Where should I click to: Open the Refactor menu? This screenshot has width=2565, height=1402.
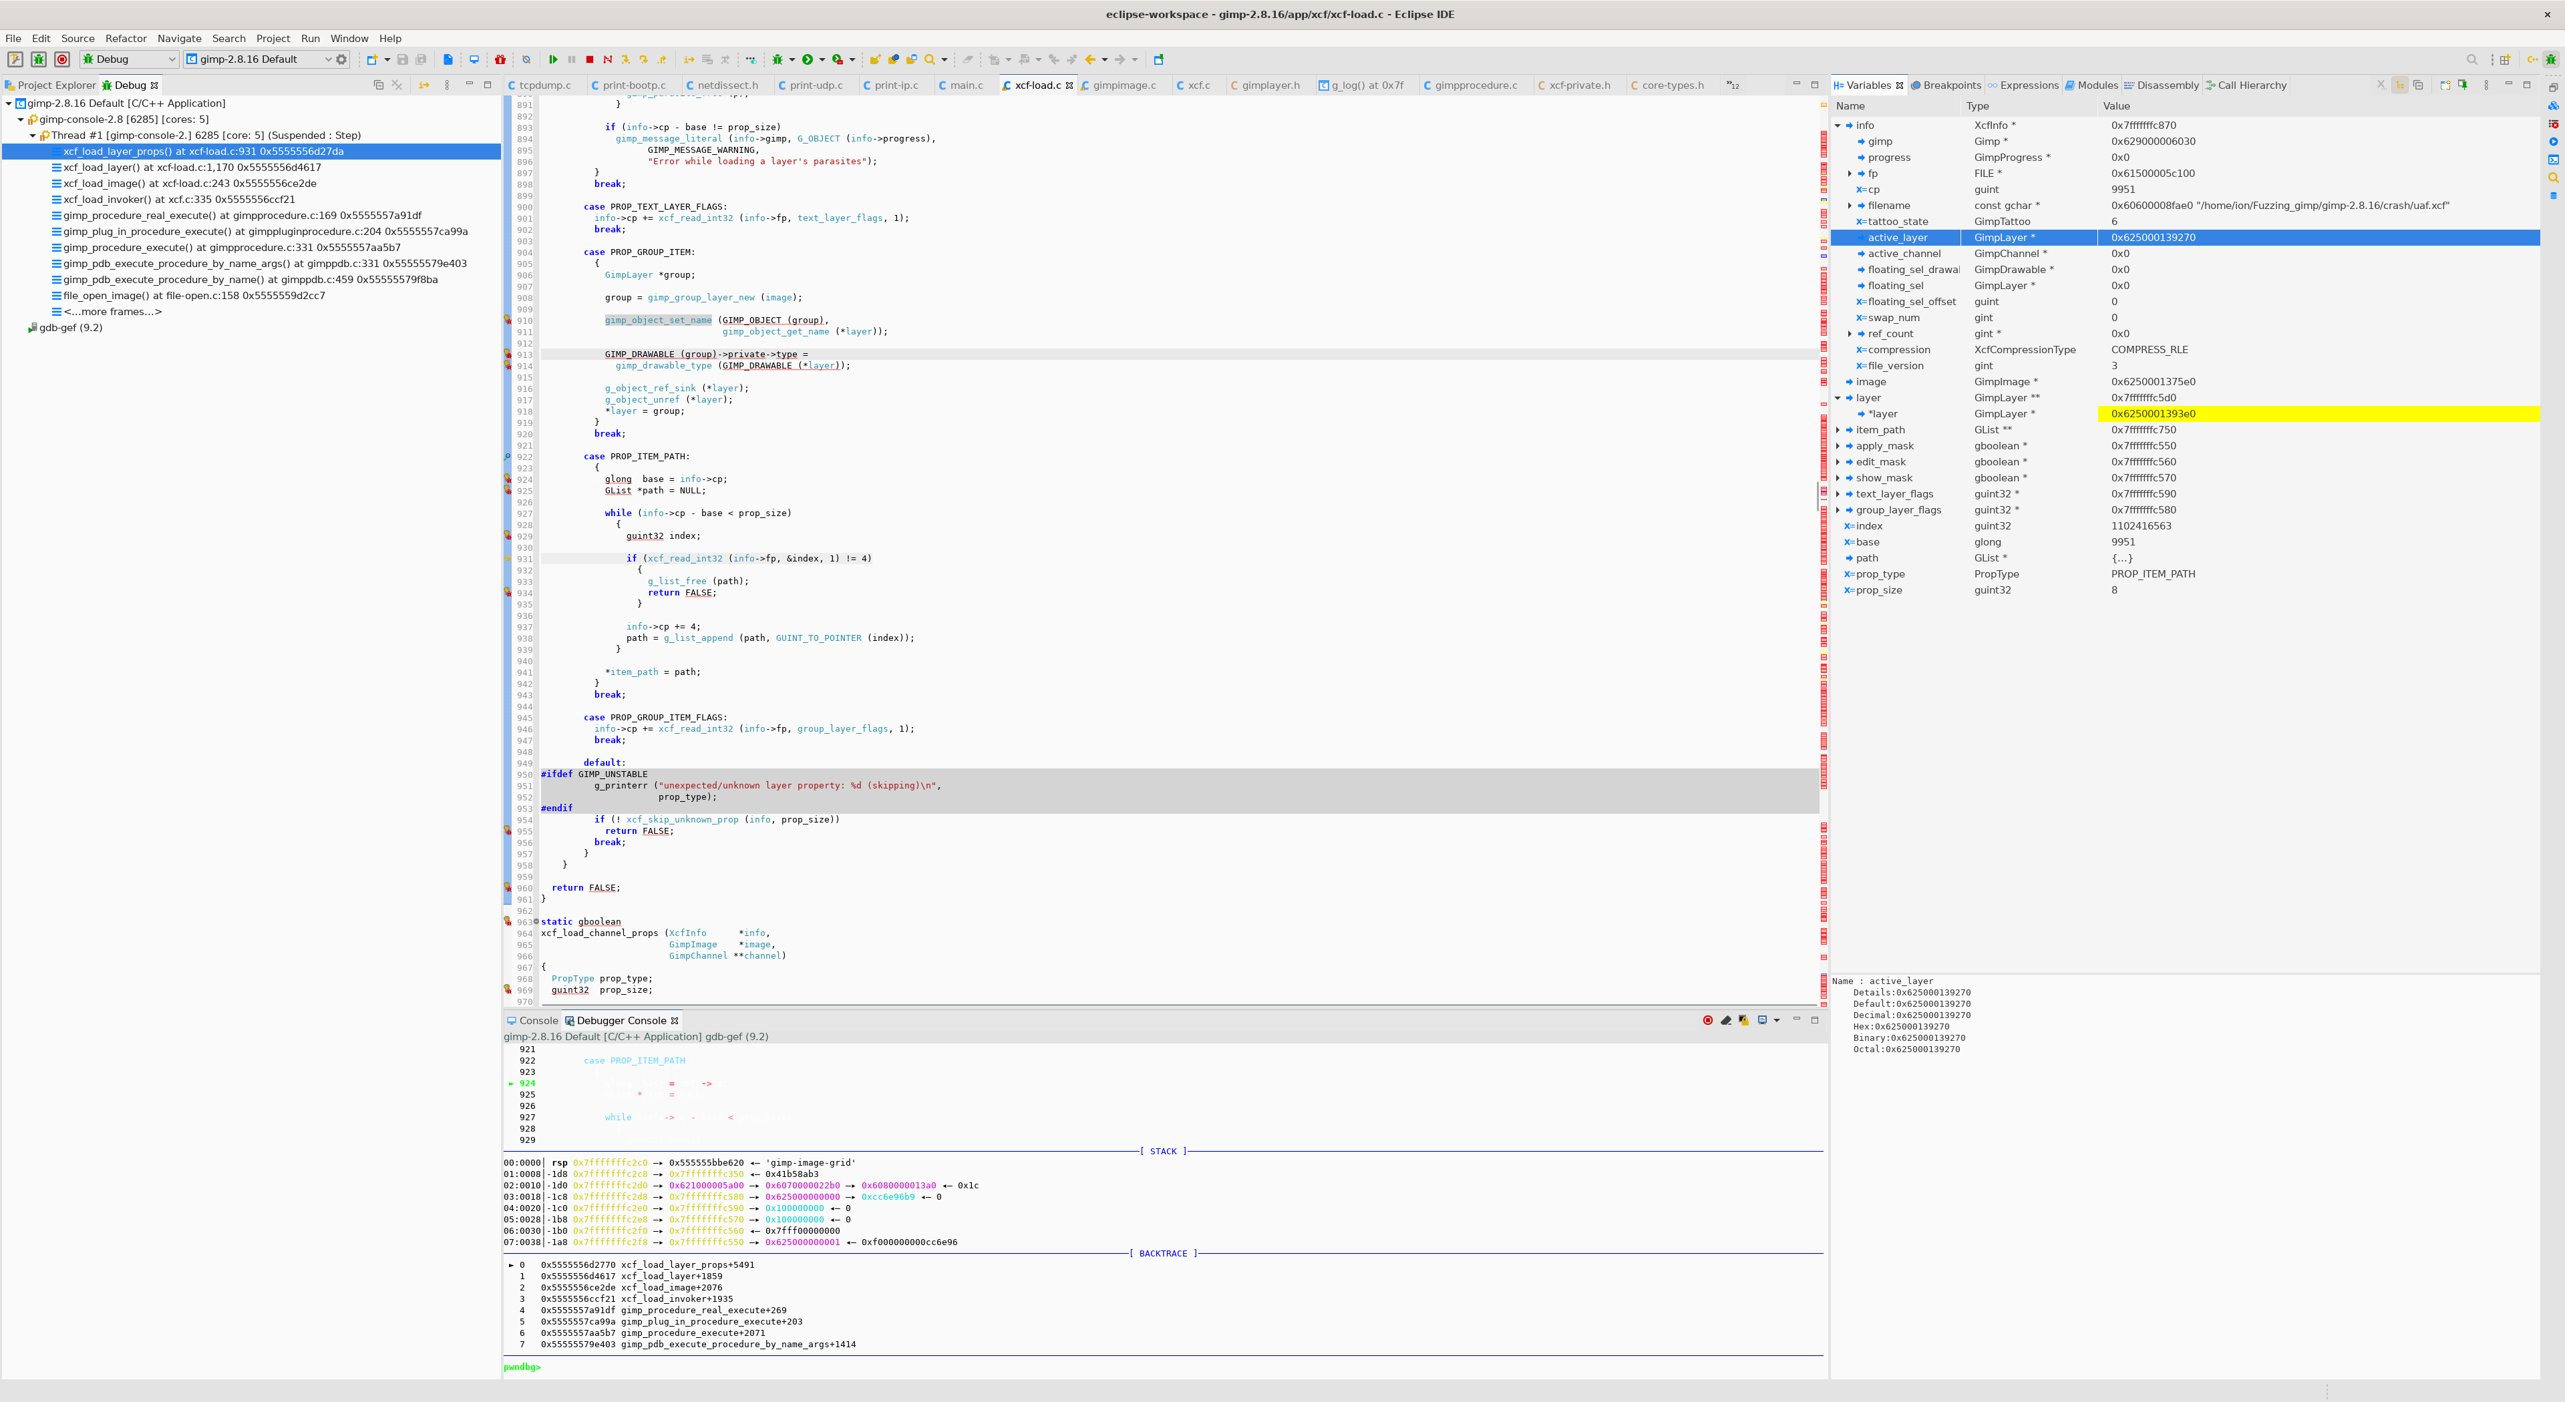[126, 39]
